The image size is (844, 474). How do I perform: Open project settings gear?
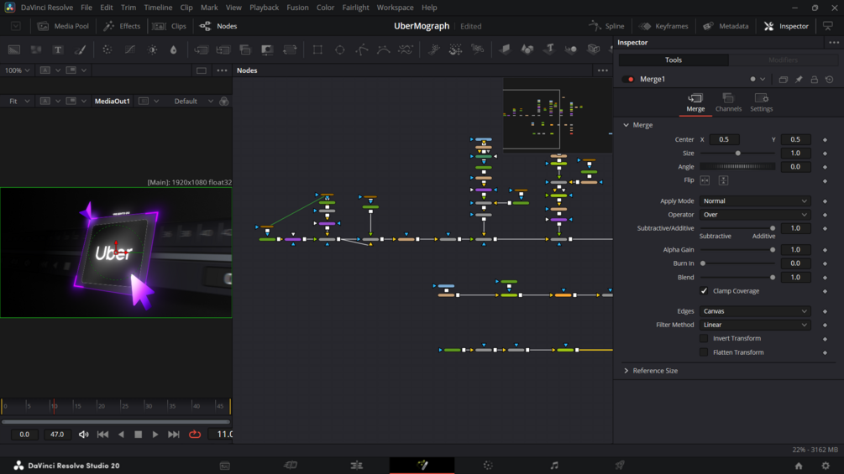click(826, 466)
